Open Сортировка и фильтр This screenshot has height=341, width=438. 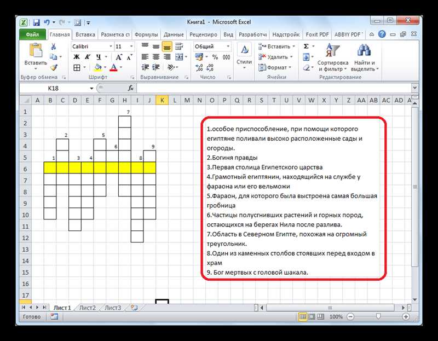[333, 57]
